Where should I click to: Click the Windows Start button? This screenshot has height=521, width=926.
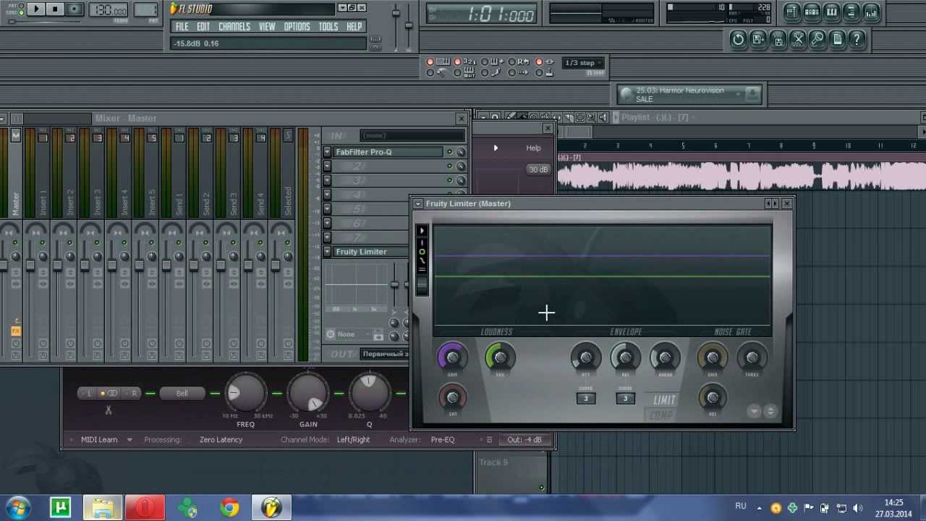[x=17, y=508]
